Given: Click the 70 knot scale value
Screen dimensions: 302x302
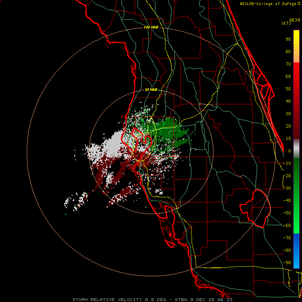Looking at the screenshot, I should click(288, 64).
